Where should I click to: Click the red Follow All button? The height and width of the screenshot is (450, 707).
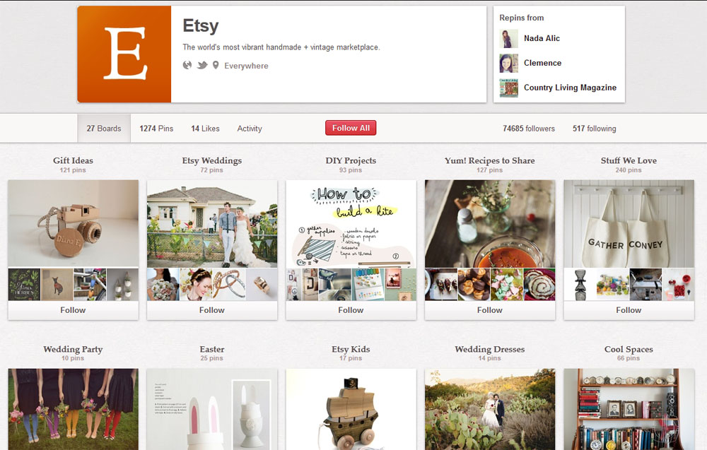point(351,128)
